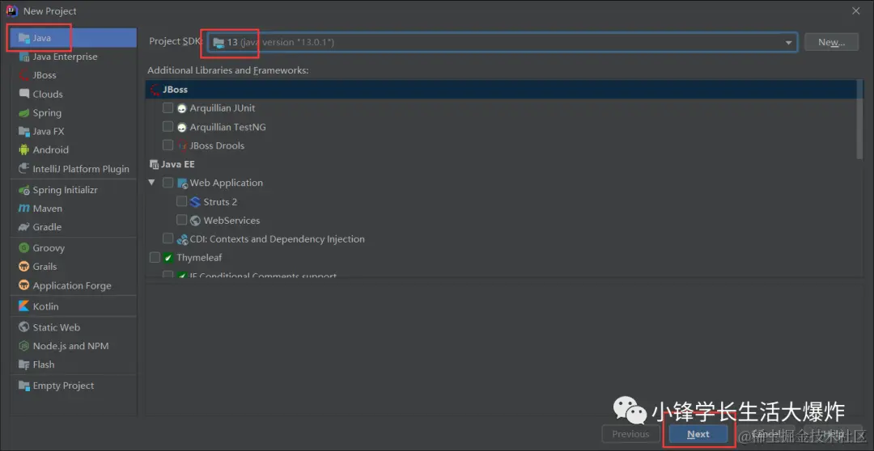The height and width of the screenshot is (451, 874).
Task: Select Android in the sidebar list
Action: [x=74, y=150]
